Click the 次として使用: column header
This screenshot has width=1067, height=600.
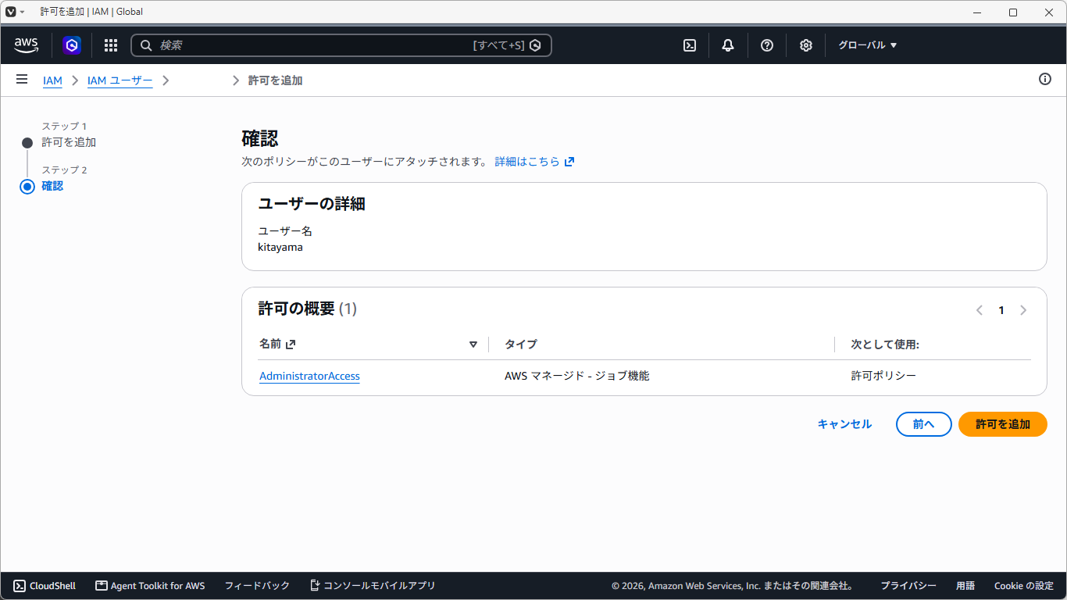point(885,344)
